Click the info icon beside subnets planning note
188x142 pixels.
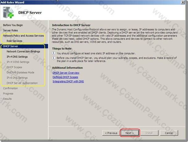(53, 58)
